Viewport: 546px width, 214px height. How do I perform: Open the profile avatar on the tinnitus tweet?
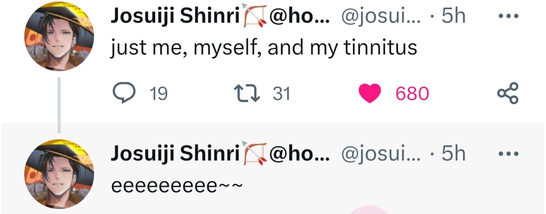tap(59, 36)
